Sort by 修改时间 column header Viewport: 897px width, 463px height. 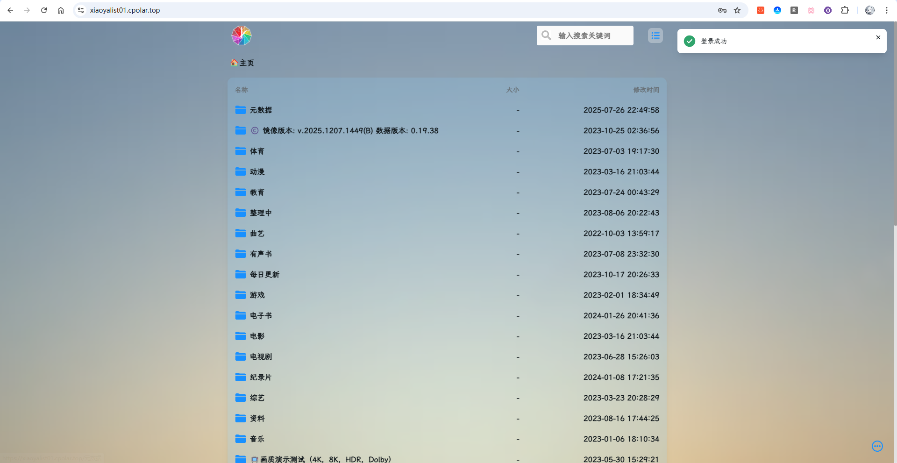click(x=646, y=90)
